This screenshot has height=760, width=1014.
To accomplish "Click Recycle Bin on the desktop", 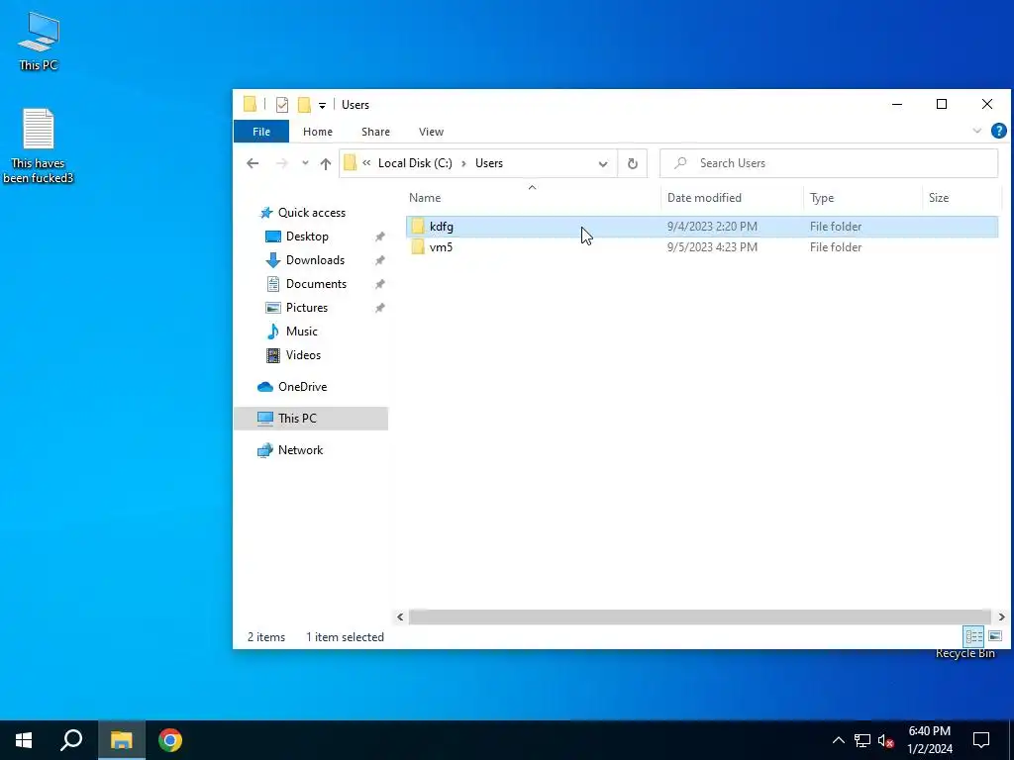I will (x=964, y=653).
